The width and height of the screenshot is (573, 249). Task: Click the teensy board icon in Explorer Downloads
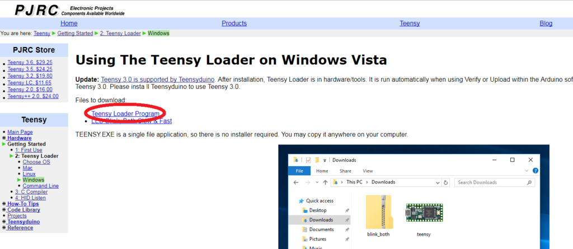tap(424, 213)
